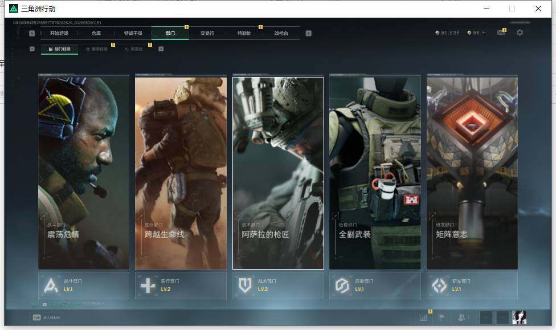The height and width of the screenshot is (330, 556).
Task: Click the 战术部门 shield emblem icon
Action: coord(245,286)
